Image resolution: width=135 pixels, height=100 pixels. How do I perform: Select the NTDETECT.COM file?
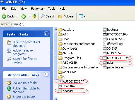pos(118,58)
